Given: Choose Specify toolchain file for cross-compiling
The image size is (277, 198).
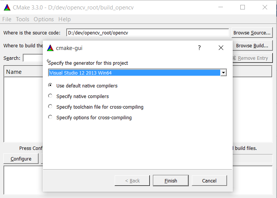Looking at the screenshot, I should [x=50, y=107].
